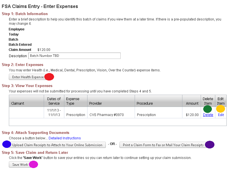229x182 pixels.
Task: Click the red marker beside Enter Health Expense
Action: click(x=49, y=77)
